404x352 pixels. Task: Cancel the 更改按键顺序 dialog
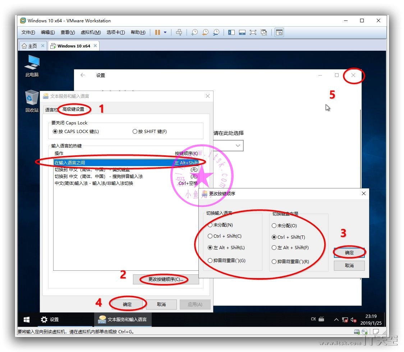pyautogui.click(x=349, y=265)
